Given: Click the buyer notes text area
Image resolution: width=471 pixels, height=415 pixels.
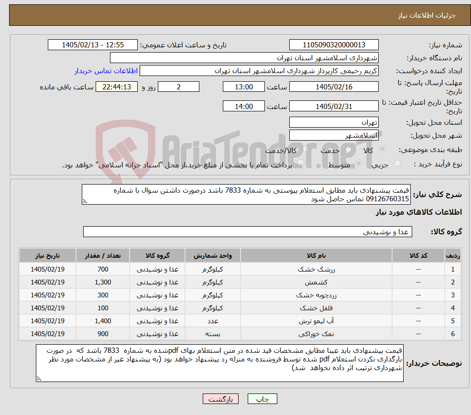Looking at the screenshot, I should (219, 363).
